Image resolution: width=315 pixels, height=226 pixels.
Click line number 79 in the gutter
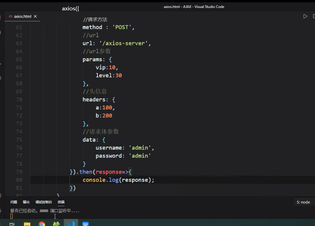(19, 172)
